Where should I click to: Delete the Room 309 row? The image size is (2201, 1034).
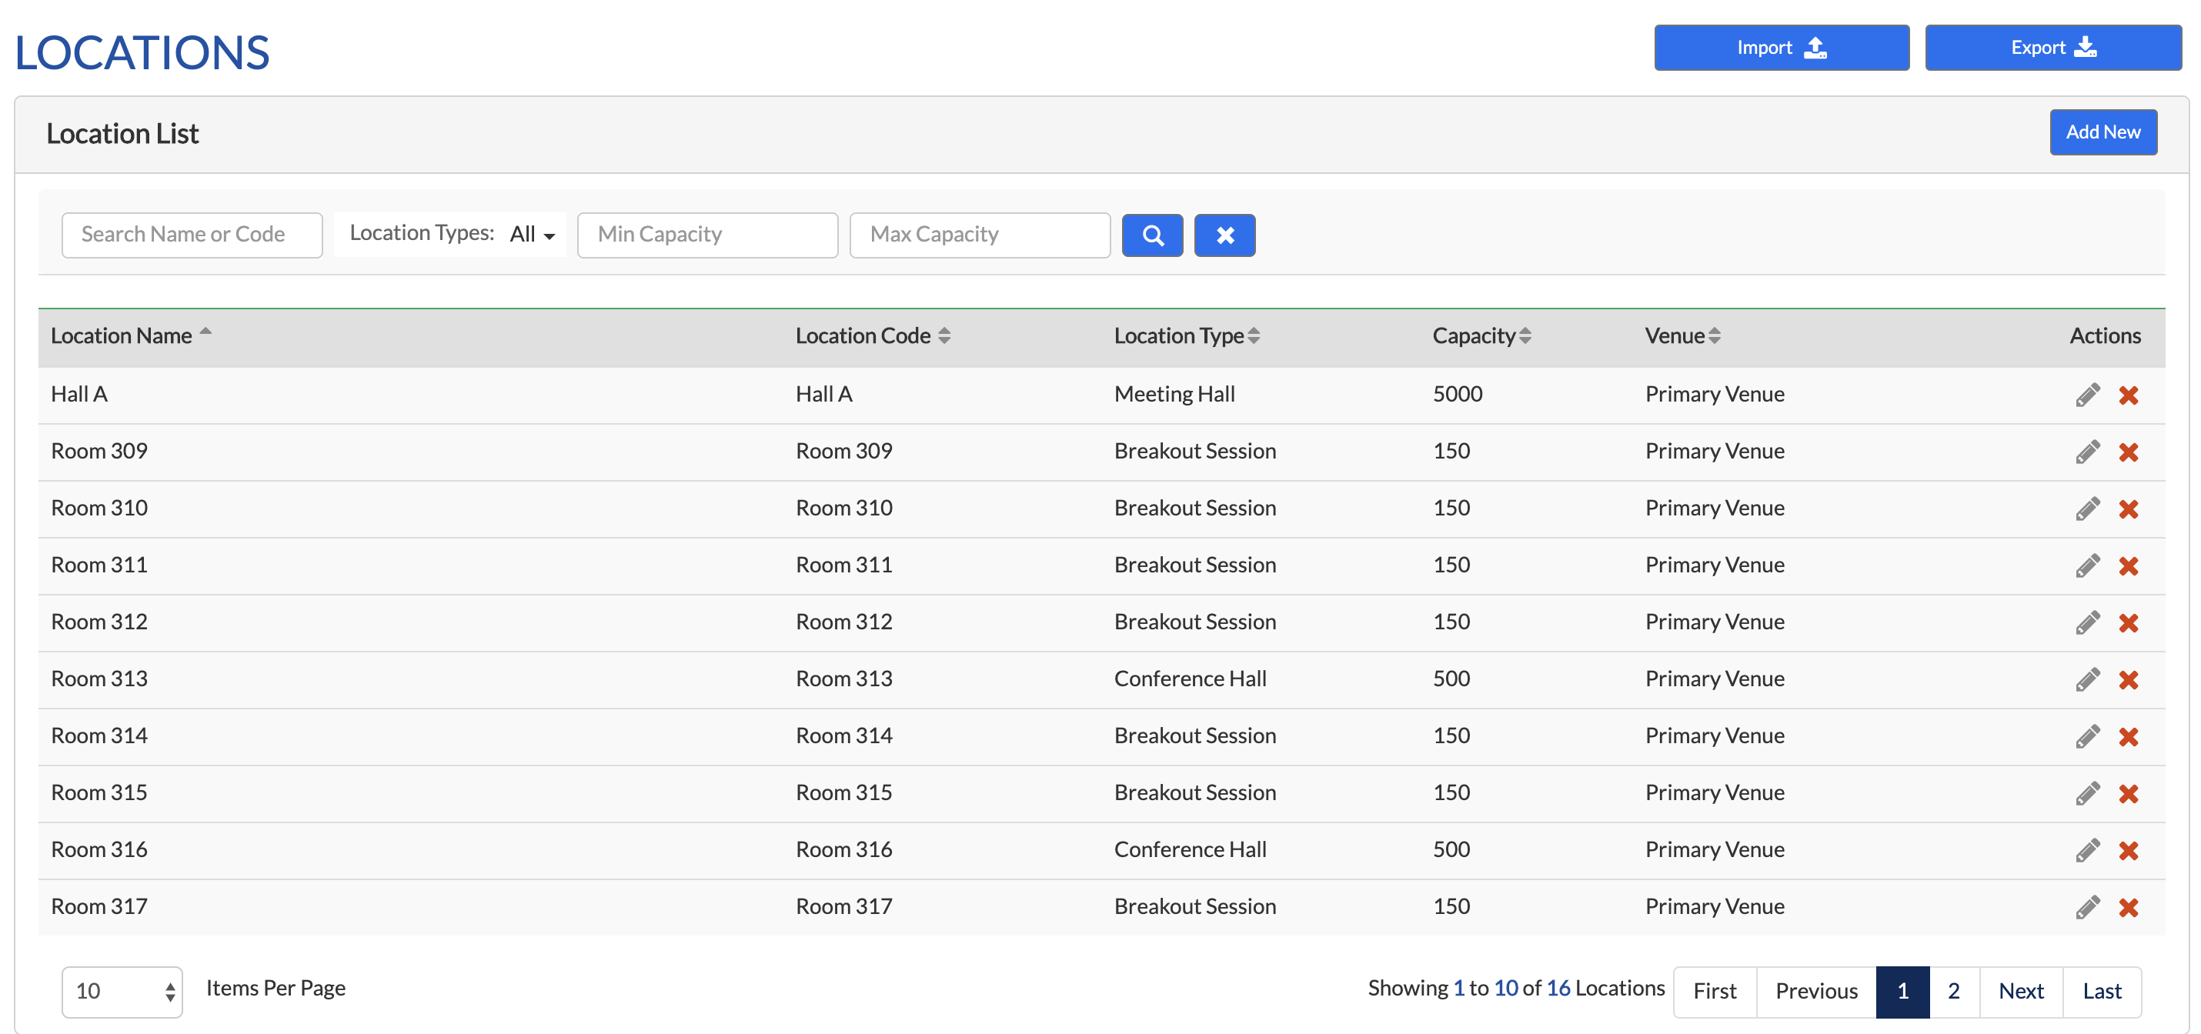tap(2129, 452)
